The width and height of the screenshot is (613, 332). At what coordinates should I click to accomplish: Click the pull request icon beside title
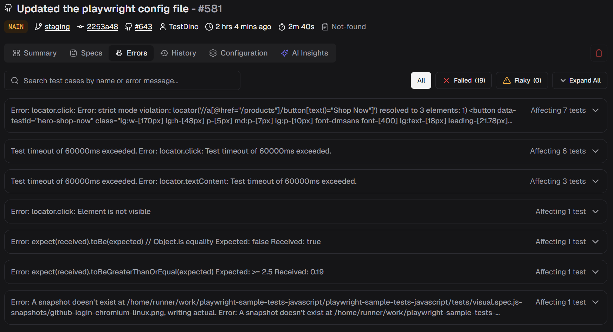pyautogui.click(x=8, y=8)
